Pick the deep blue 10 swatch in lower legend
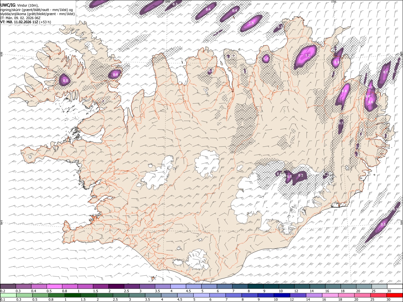The width and height of the screenshot is (403, 302). pos(281,295)
